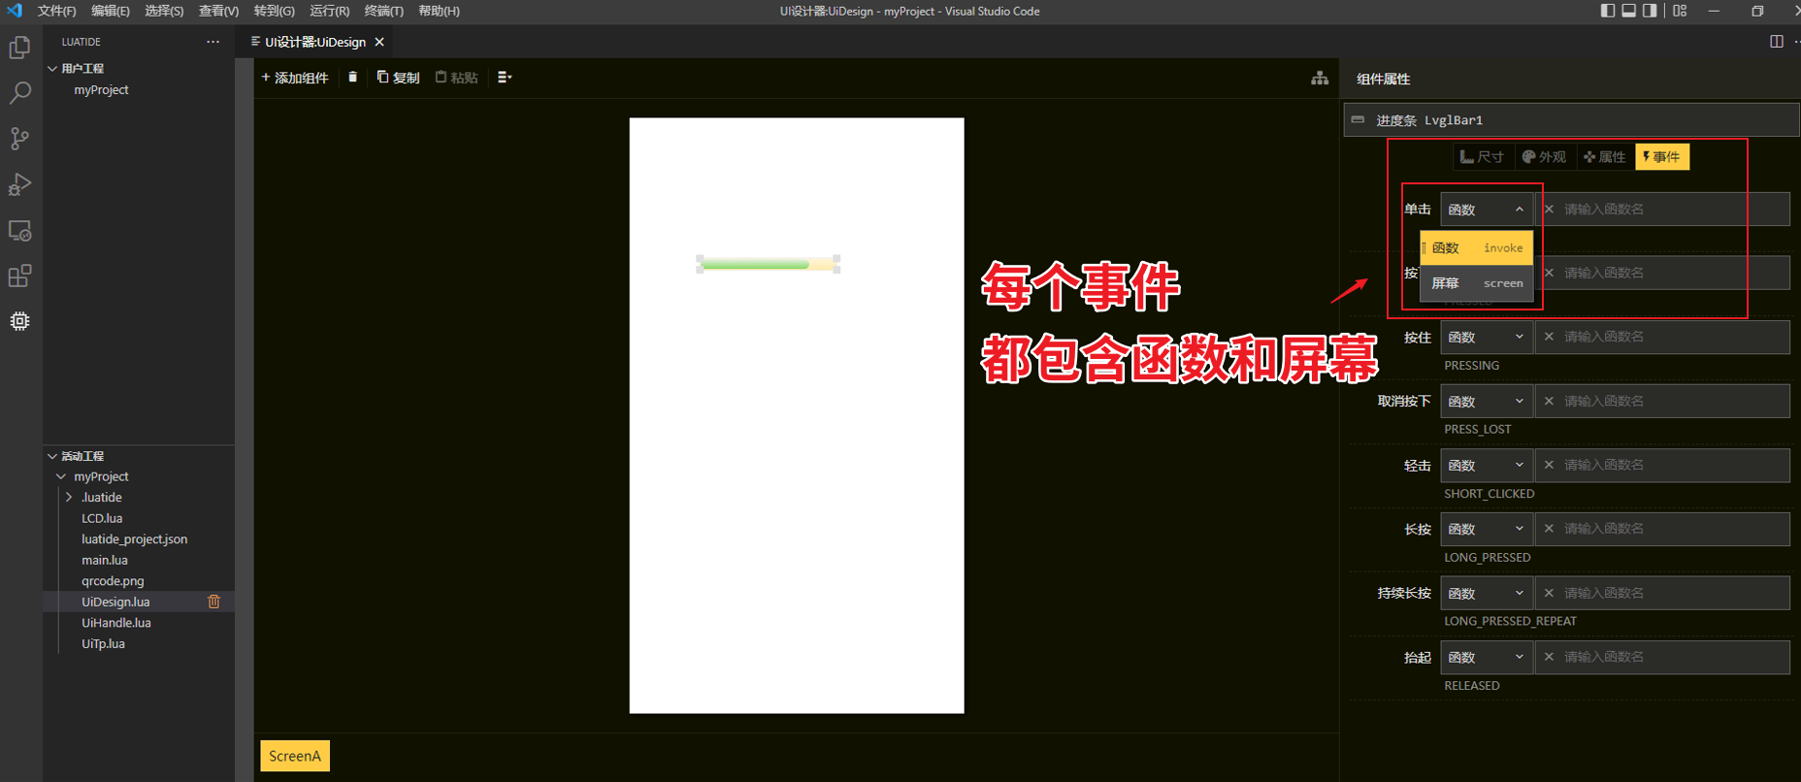
Task: Open the 文件(F) menu
Action: 56,11
